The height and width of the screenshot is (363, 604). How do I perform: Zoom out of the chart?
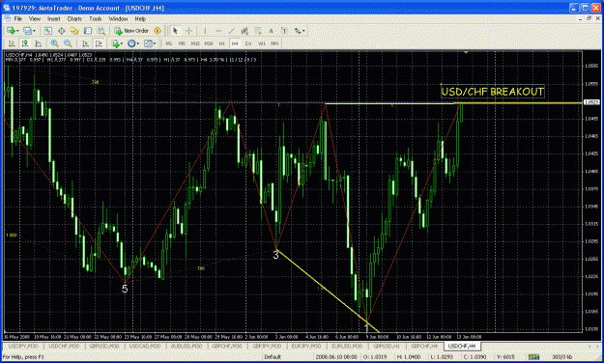(68, 43)
